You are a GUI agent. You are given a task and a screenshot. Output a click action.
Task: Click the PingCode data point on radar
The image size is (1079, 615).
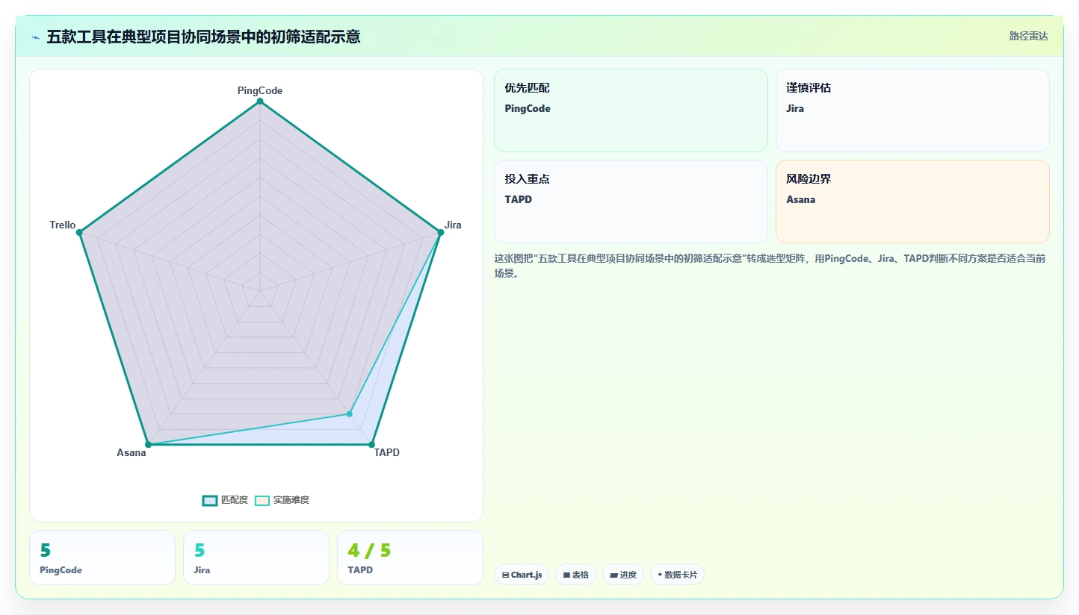click(x=260, y=102)
